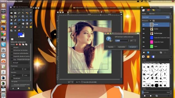Enable Esquinas redondeadas checkbox

tap(12, 53)
